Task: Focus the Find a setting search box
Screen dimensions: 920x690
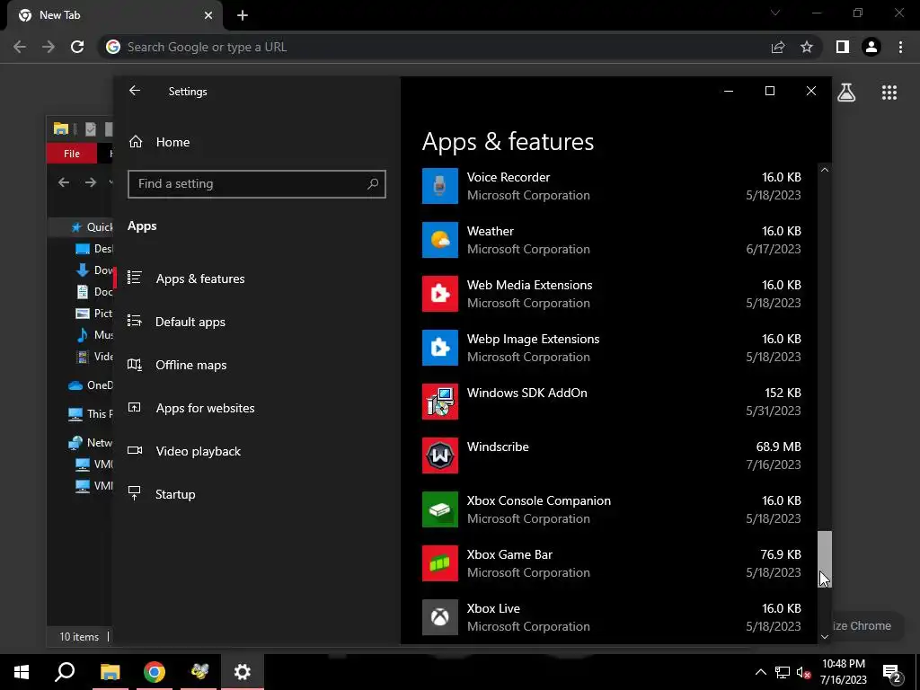Action: click(x=256, y=184)
